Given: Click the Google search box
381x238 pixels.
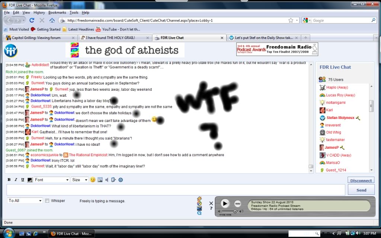Looking at the screenshot, I should pyautogui.click(x=341, y=20).
